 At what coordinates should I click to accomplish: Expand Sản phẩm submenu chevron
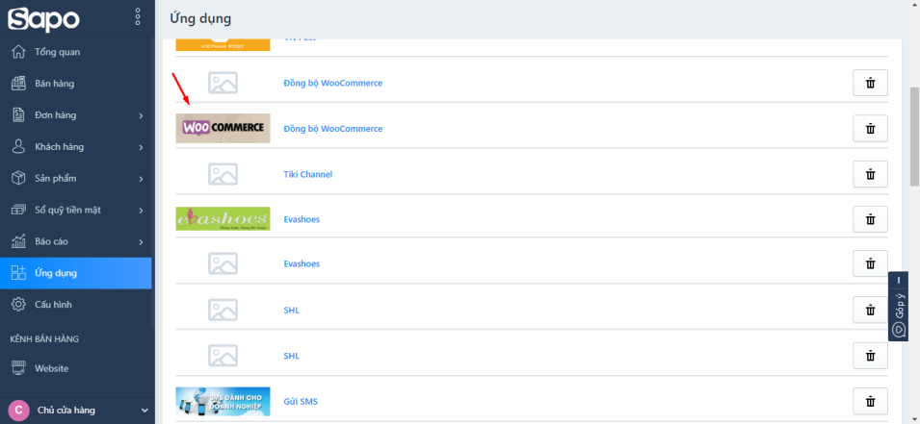click(x=141, y=179)
